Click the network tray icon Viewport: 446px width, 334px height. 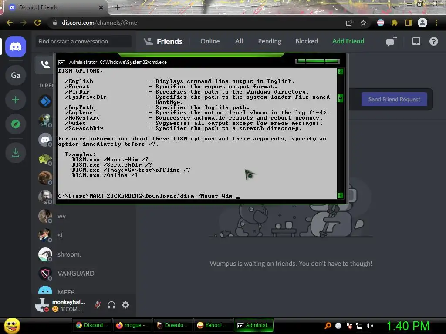click(359, 326)
